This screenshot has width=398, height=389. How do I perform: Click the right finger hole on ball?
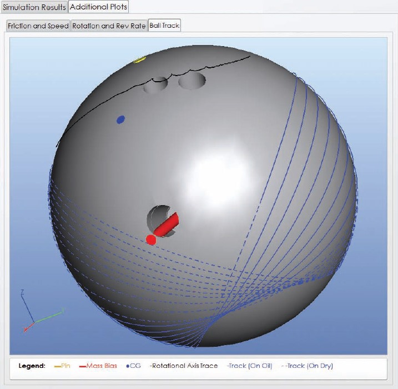coord(192,81)
